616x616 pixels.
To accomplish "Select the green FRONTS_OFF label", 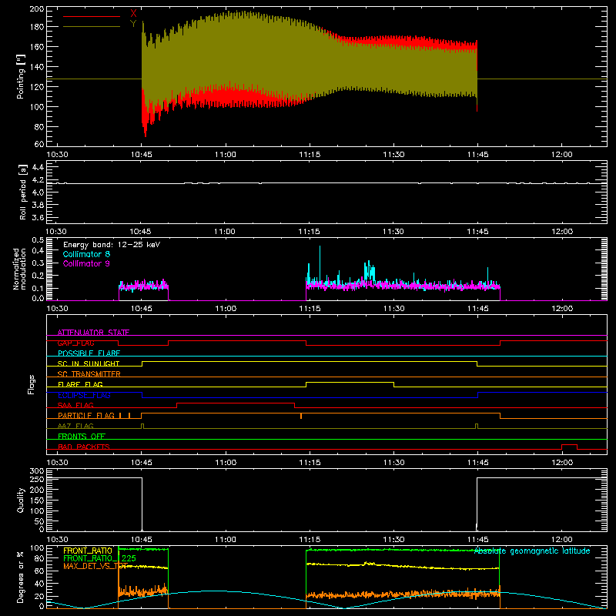I will [x=82, y=436].
